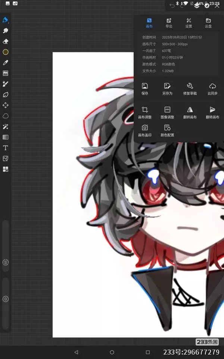Select the magic wand tool

click(x=6, y=126)
